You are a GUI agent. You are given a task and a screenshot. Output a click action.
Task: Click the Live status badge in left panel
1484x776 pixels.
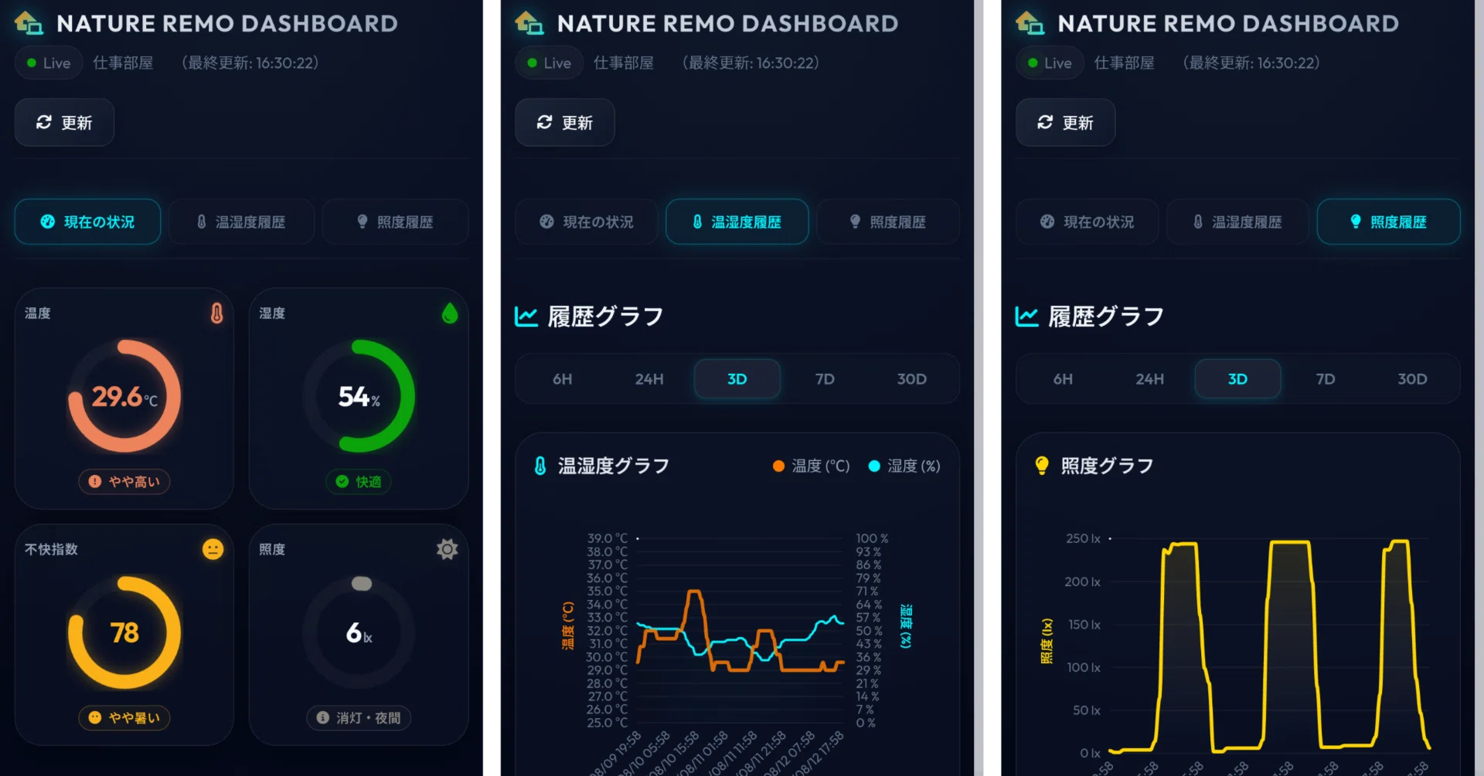pos(49,63)
